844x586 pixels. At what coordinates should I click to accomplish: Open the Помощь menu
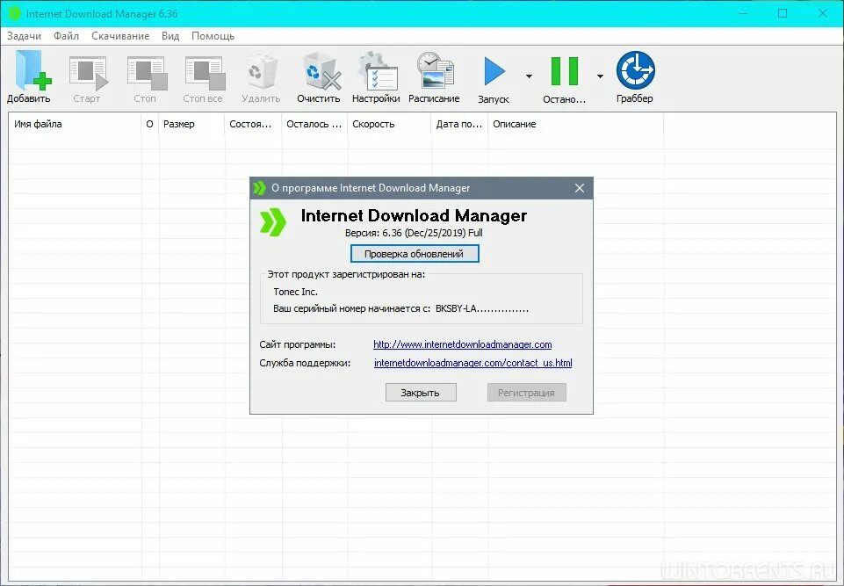click(x=213, y=36)
